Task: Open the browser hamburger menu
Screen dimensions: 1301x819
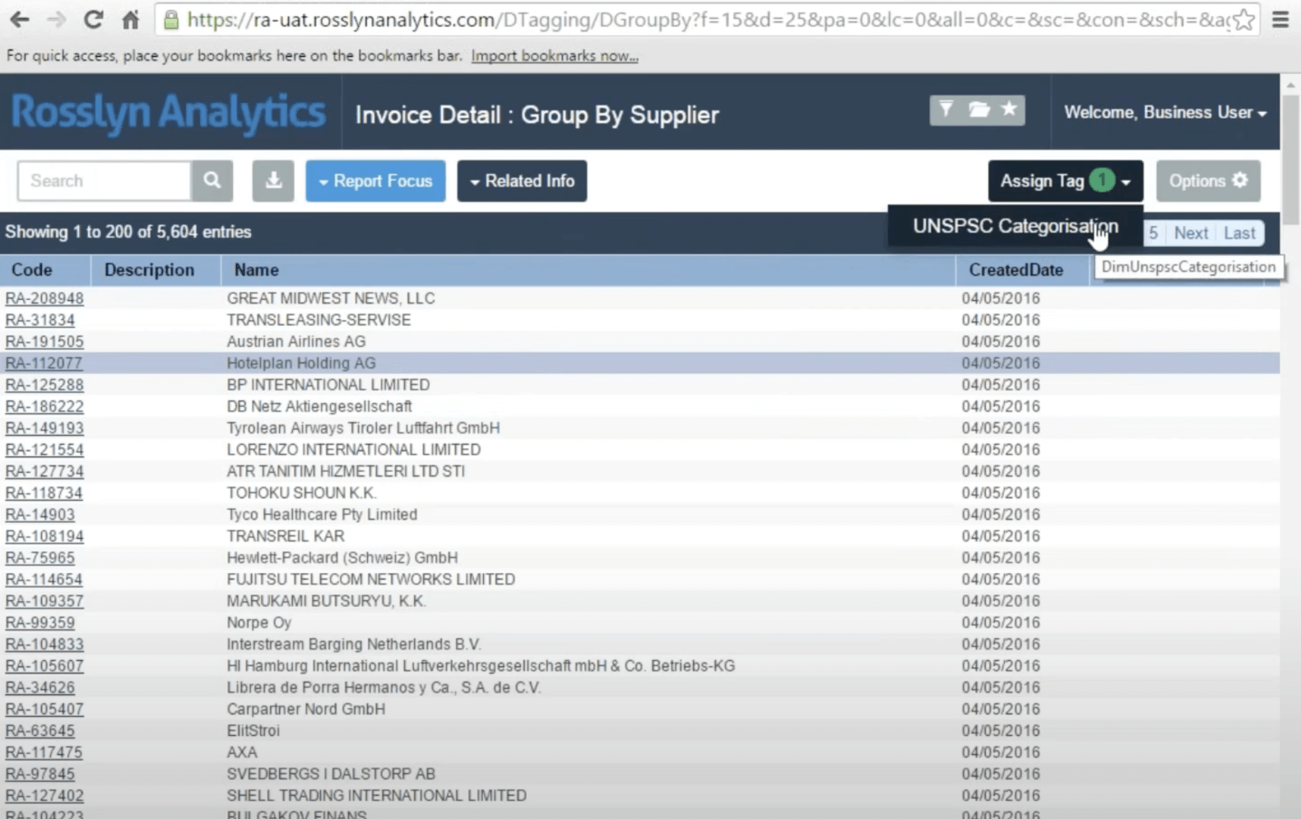Action: pos(1280,19)
